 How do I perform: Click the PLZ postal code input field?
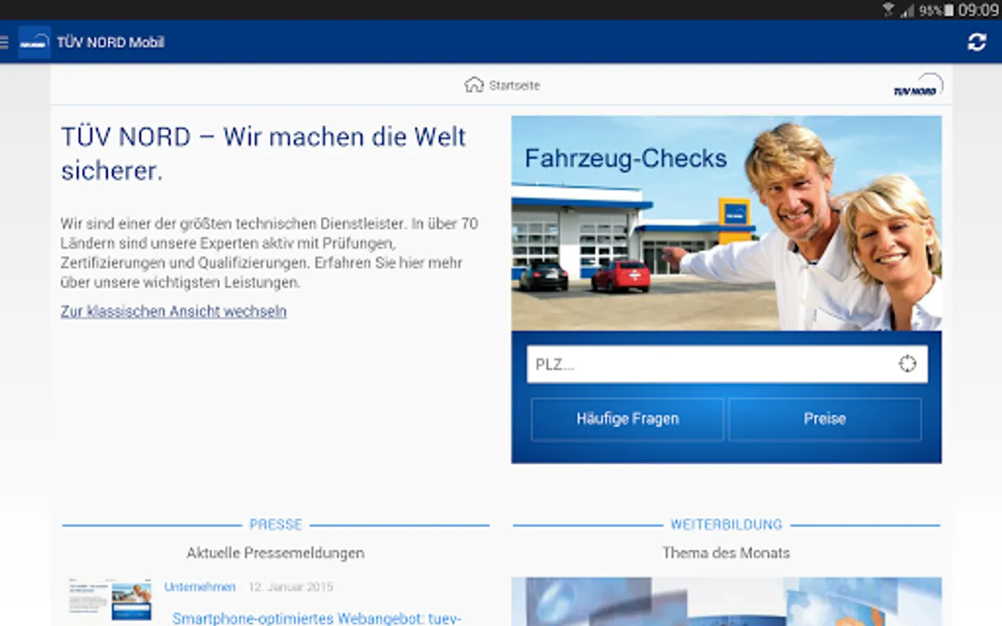[726, 364]
